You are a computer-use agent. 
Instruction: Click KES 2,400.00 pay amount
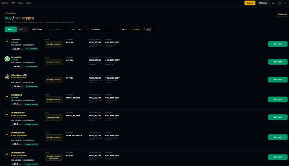coord(95,78)
